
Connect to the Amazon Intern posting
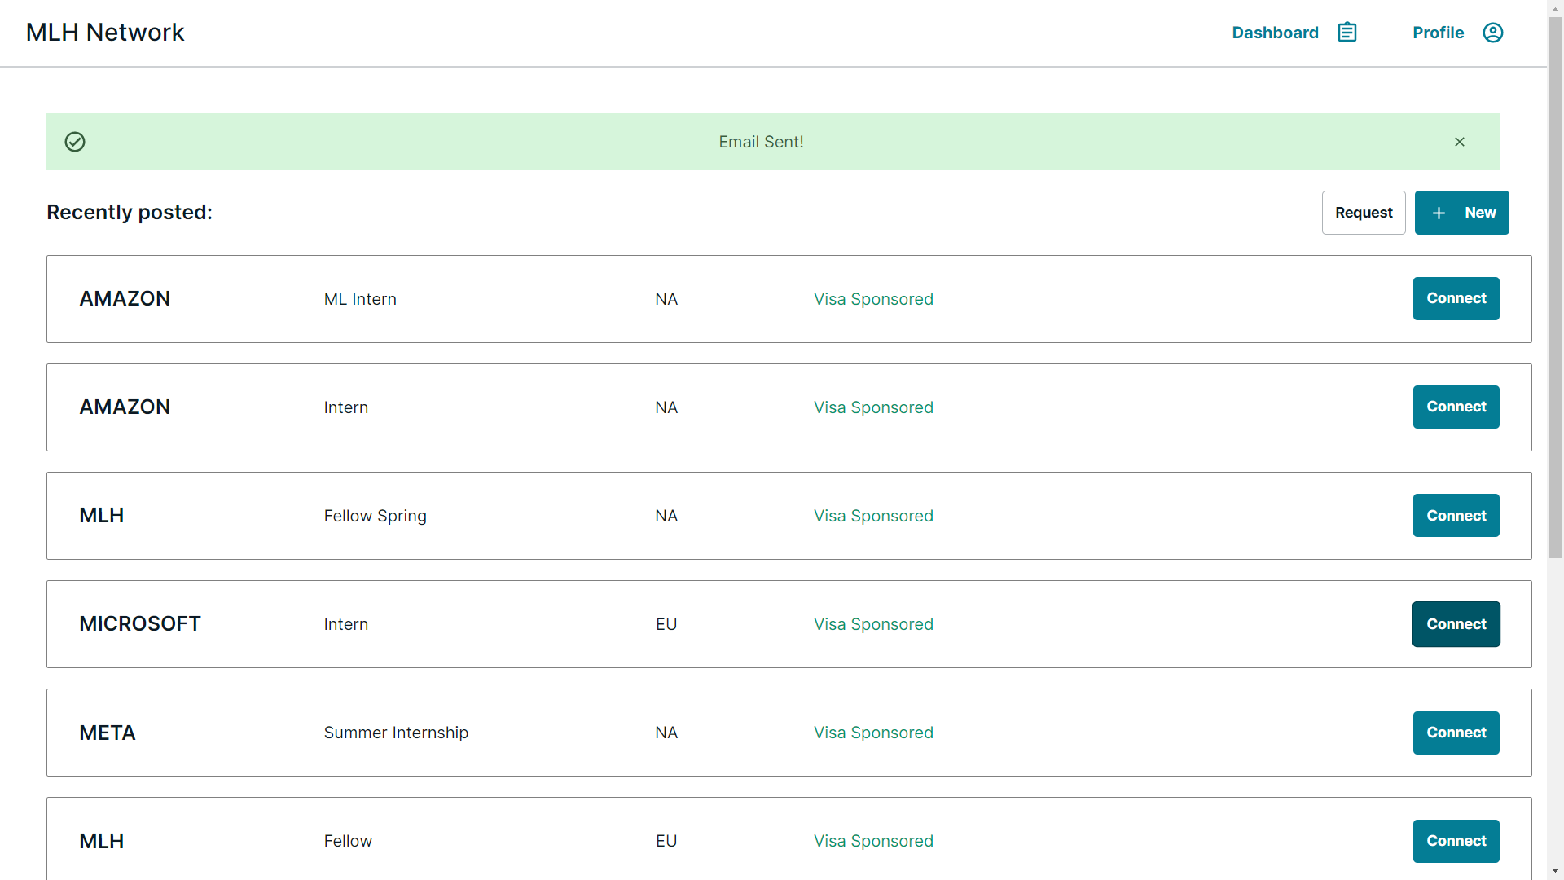coord(1456,407)
